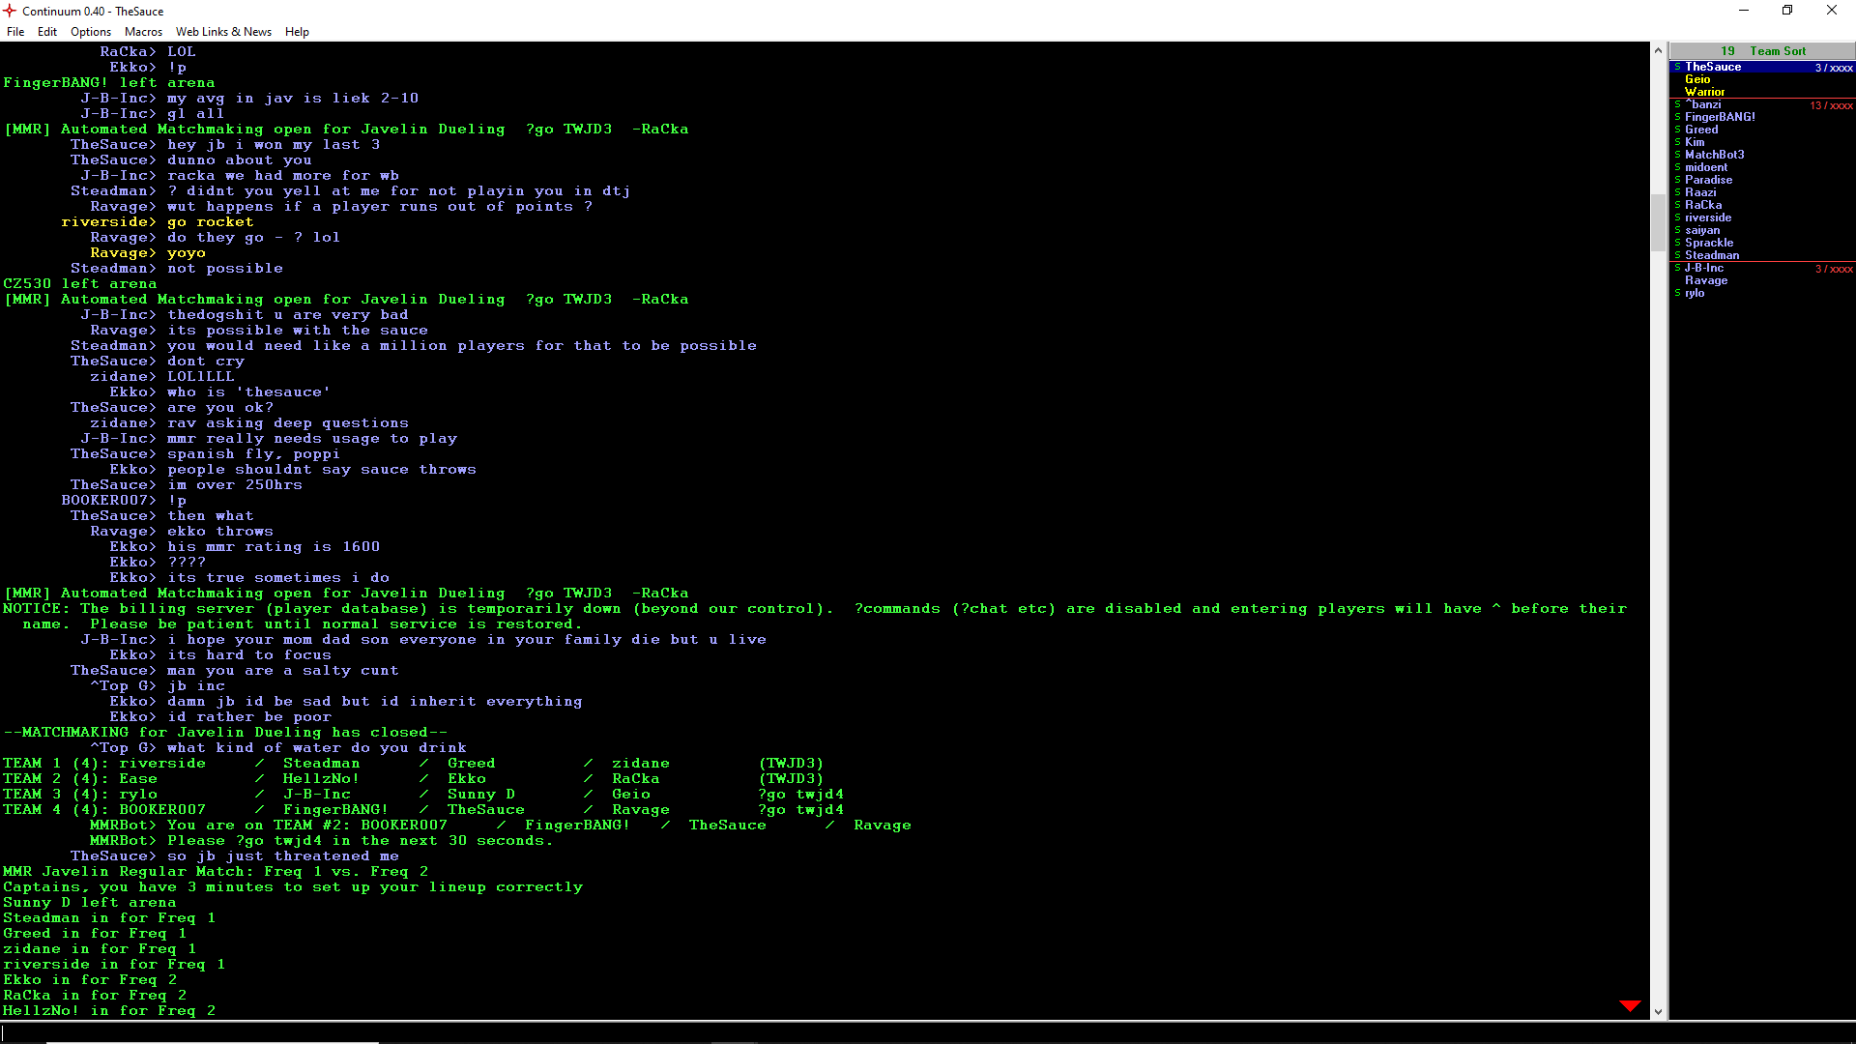Click the S marker beside MatchBot3
This screenshot has width=1856, height=1044.
pyautogui.click(x=1677, y=155)
